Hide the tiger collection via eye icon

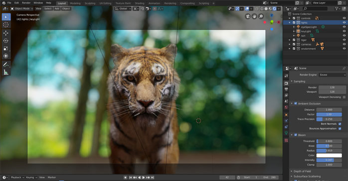click(x=344, y=40)
